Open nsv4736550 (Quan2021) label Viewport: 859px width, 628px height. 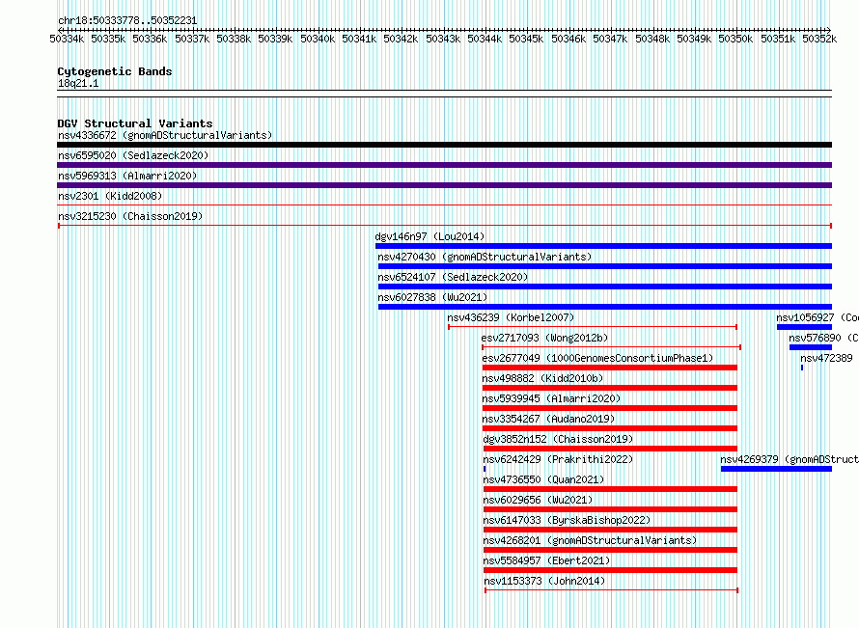[543, 479]
